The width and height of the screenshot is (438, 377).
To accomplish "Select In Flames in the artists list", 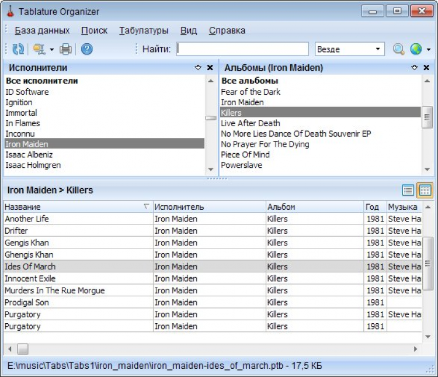I will coord(23,123).
